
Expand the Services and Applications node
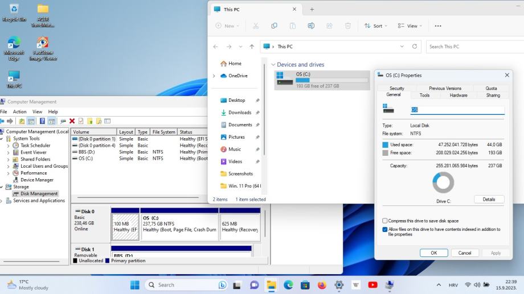(x=2, y=200)
